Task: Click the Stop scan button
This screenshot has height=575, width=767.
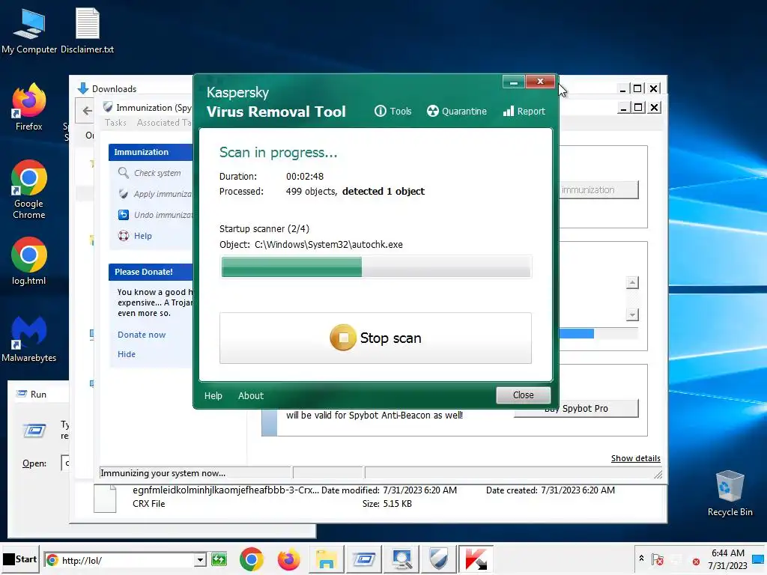Action: tap(375, 338)
